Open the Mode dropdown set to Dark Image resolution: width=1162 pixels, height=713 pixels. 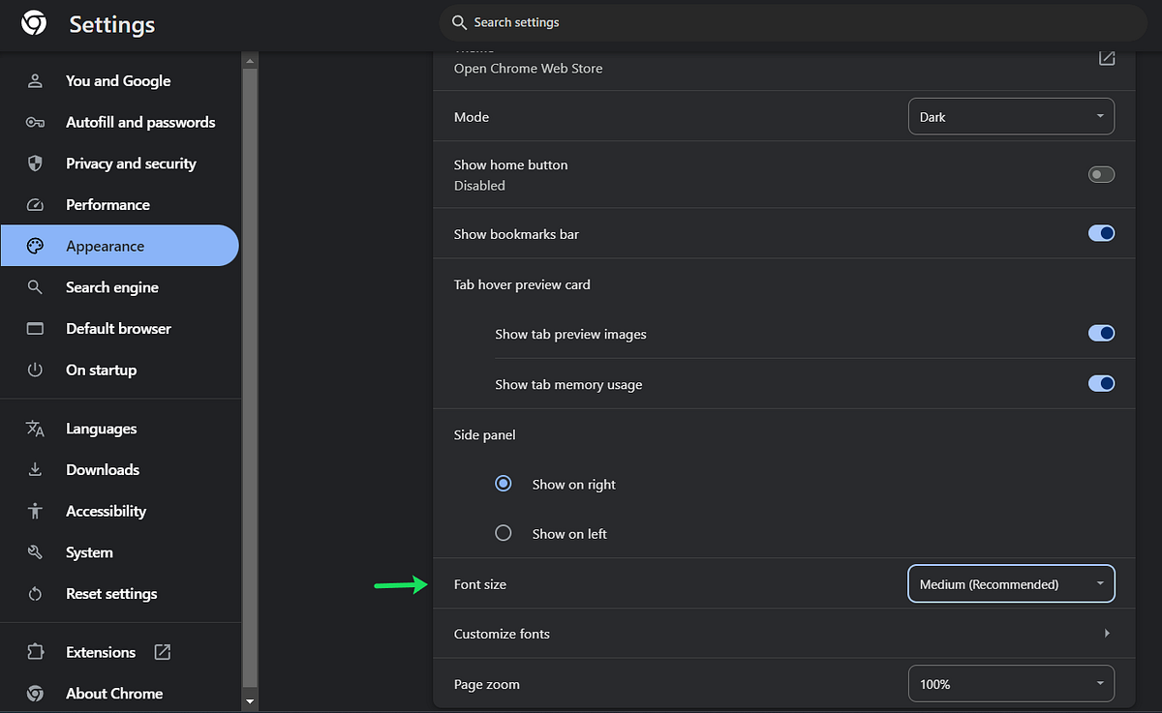point(1011,116)
